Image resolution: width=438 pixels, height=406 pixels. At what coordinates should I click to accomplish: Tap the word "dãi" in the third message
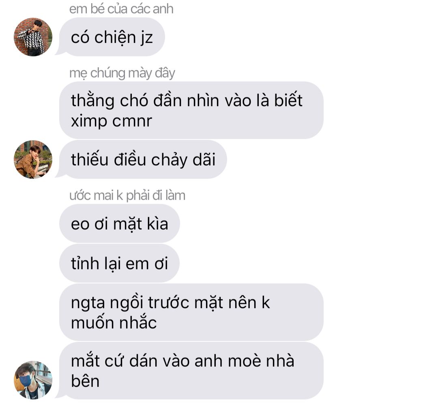(204, 159)
